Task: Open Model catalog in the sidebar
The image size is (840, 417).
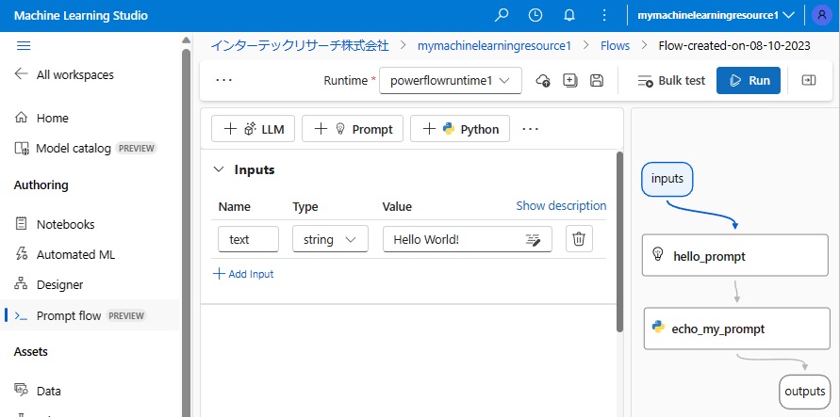Action: [74, 148]
